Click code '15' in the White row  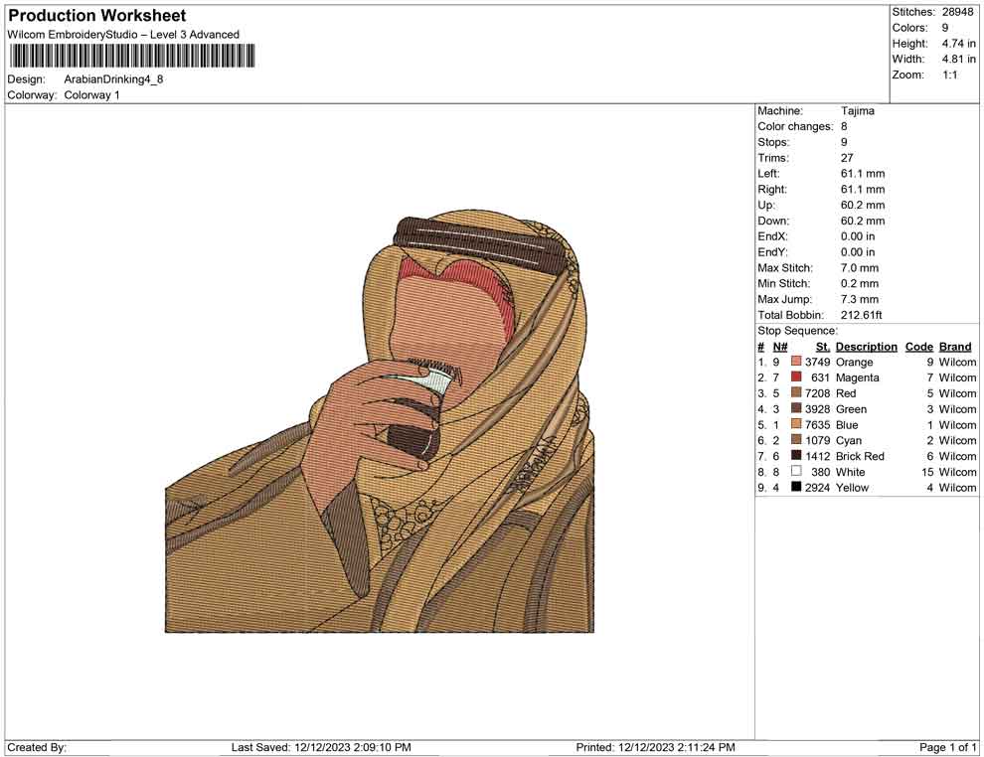[927, 472]
